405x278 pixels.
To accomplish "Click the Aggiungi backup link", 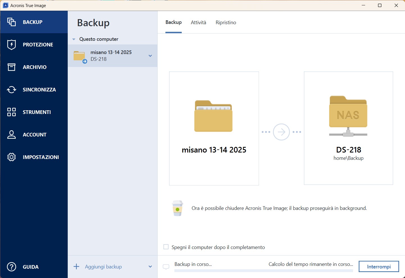I will point(103,267).
